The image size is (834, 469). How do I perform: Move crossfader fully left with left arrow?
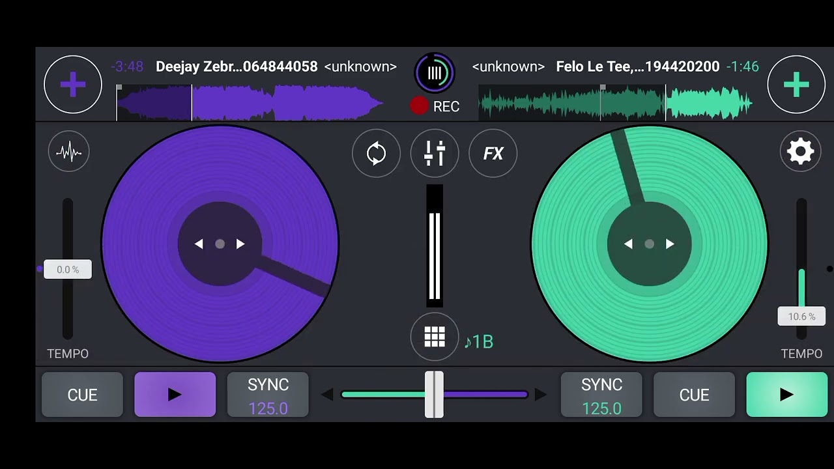[328, 394]
